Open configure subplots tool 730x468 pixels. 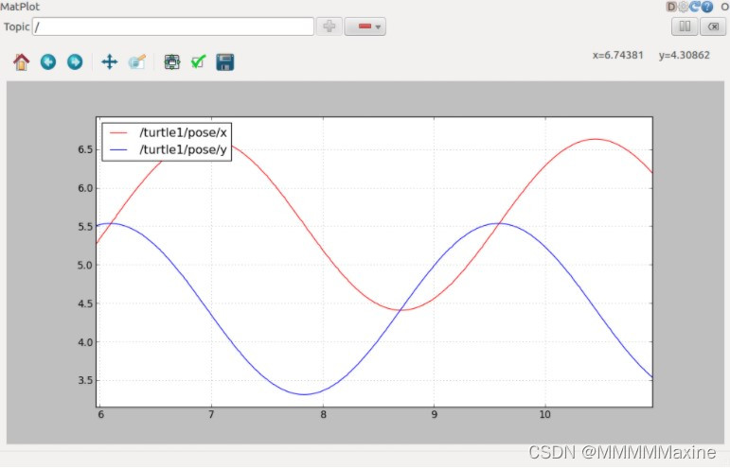tap(171, 61)
